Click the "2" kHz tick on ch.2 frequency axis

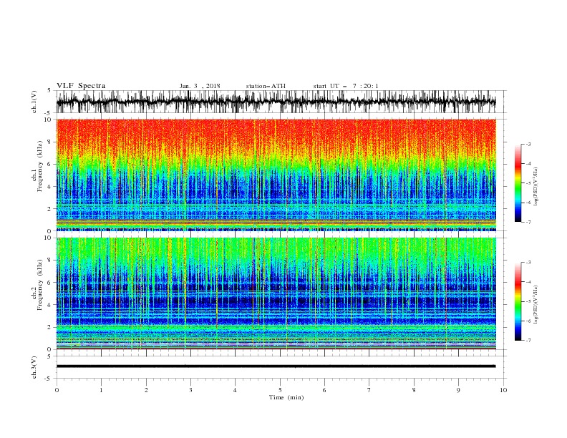(49, 327)
